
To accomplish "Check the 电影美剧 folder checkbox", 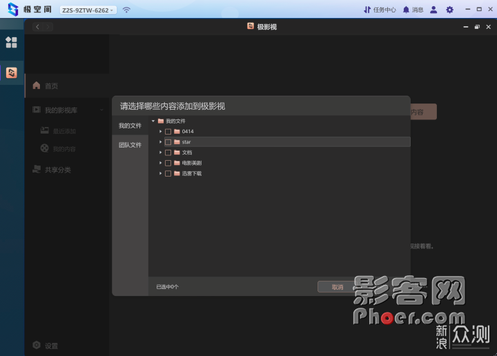I will [168, 163].
